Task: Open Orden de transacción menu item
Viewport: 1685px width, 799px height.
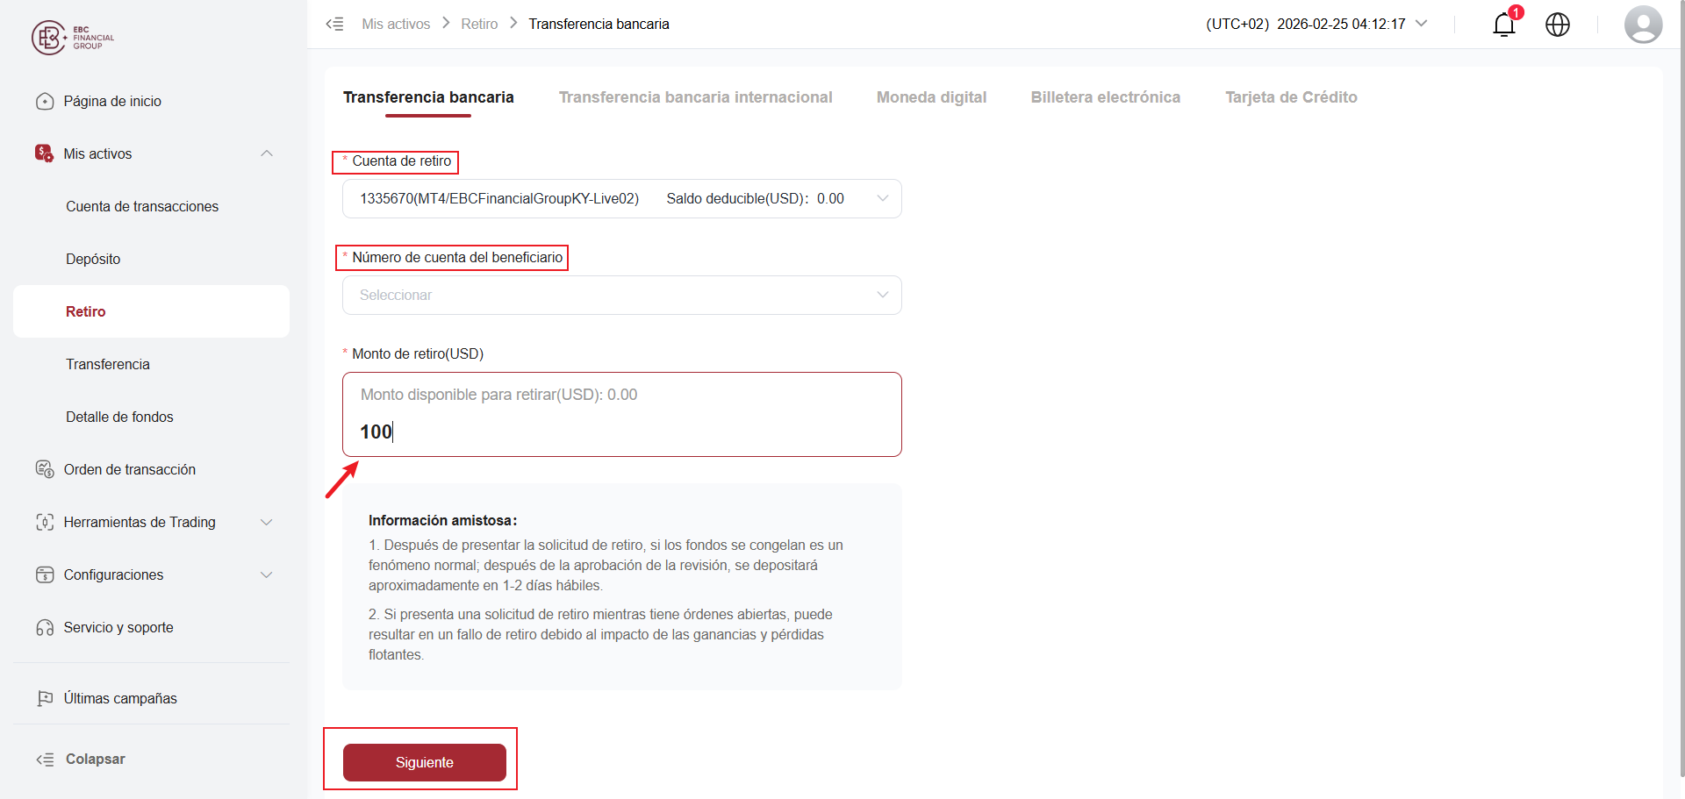Action: [x=151, y=469]
